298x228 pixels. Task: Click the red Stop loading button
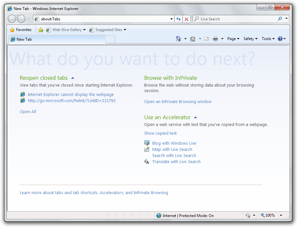pos(187,19)
